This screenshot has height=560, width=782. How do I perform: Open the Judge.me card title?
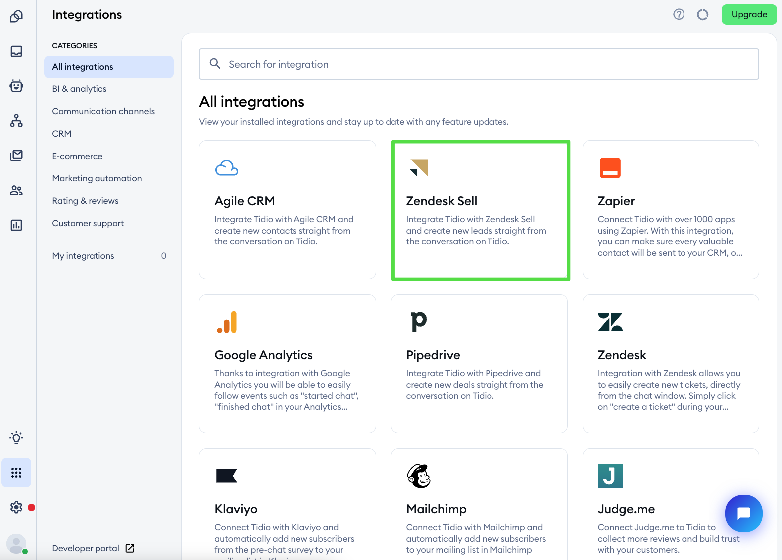click(x=626, y=509)
